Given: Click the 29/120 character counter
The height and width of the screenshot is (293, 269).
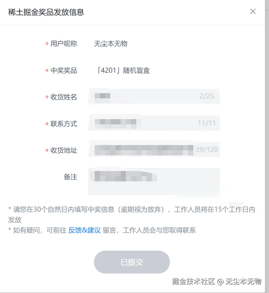Looking at the screenshot, I should click(207, 149).
